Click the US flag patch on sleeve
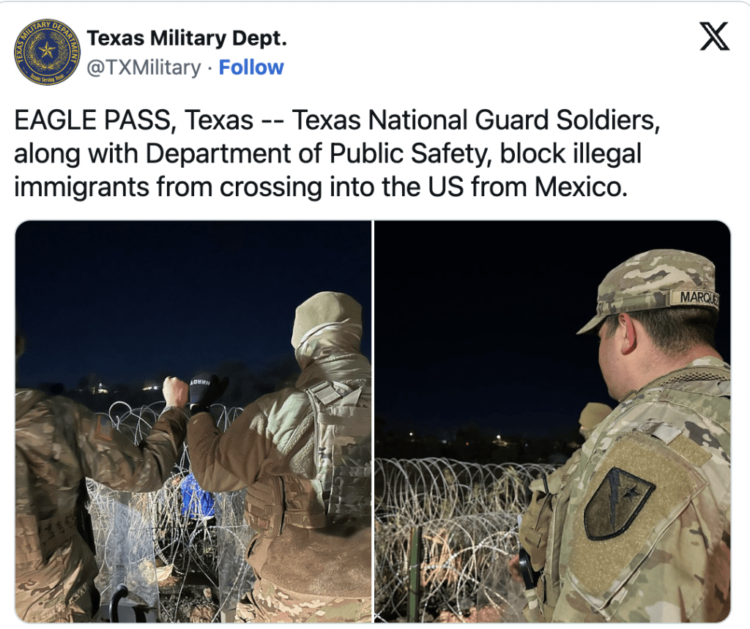Screen dimensions: 750x629 pyautogui.click(x=104, y=427)
